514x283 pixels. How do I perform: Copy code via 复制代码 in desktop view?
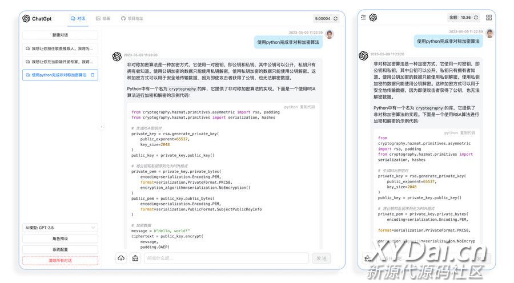308,107
